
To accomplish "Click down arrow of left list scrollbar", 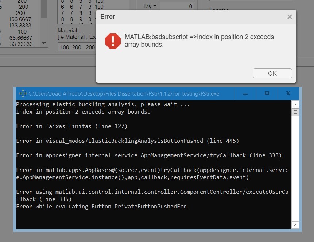I will point(44,43).
